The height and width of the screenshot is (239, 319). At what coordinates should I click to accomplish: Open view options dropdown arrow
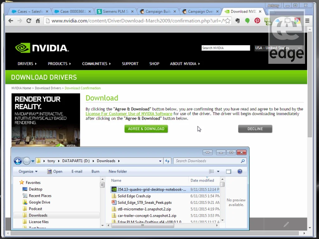point(218,171)
